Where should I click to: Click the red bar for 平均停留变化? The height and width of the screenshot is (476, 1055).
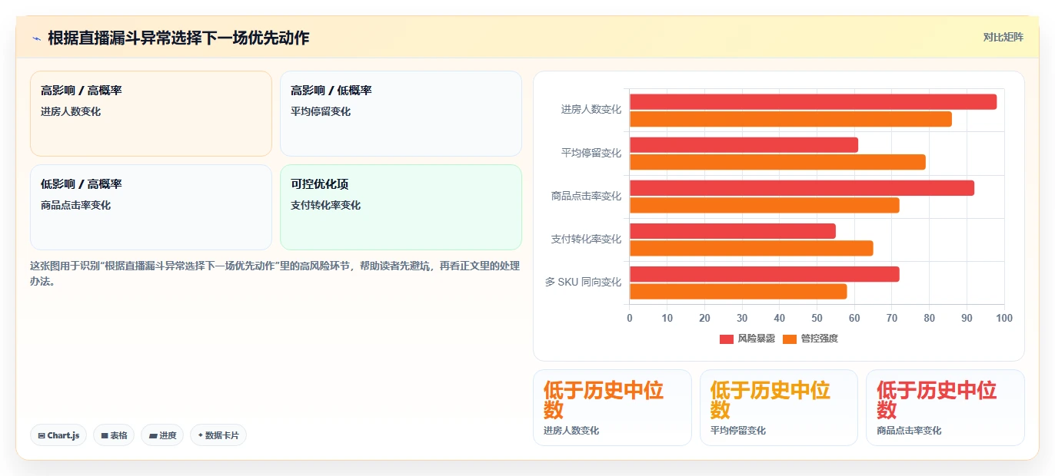coord(744,144)
